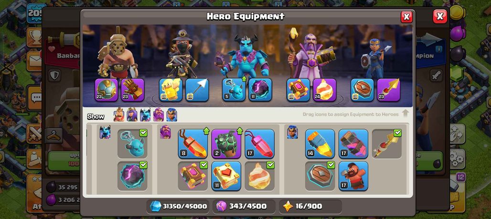Tap green upgrade arrow above Minion Prince
Viewport: 491px width, 219px height.
coord(244,78)
